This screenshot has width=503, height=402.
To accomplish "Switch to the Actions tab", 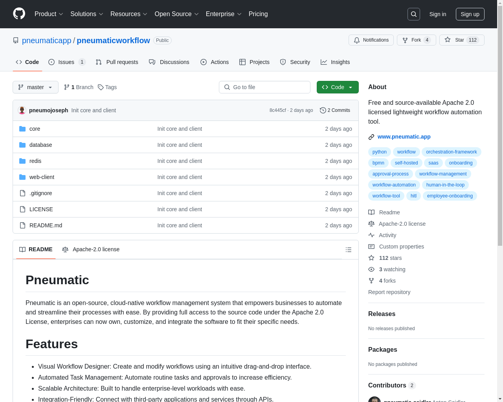I will 215,62.
